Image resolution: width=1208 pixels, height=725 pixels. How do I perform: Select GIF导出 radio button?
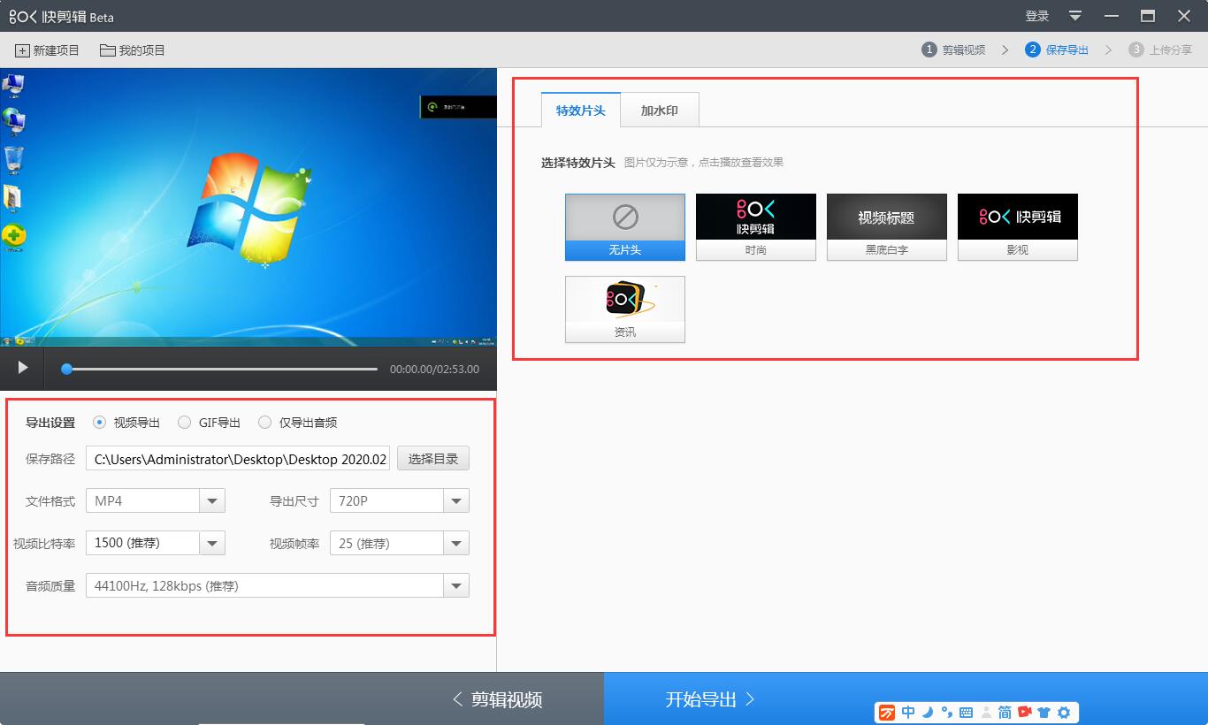(184, 423)
